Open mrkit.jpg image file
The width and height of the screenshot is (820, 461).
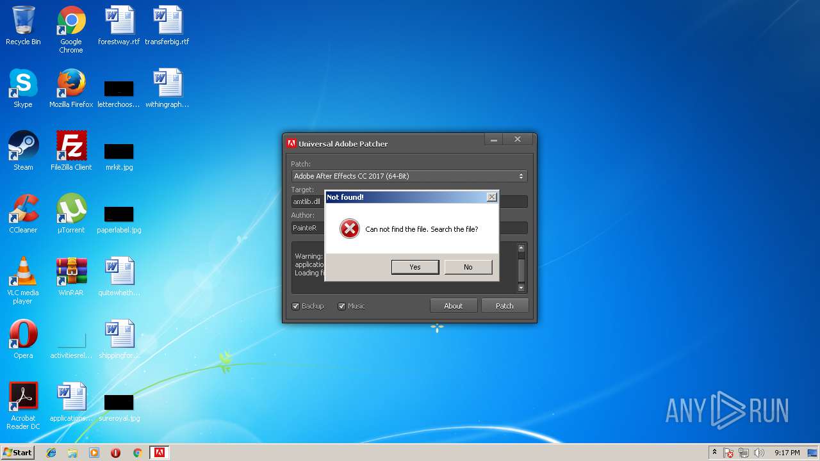click(x=119, y=157)
